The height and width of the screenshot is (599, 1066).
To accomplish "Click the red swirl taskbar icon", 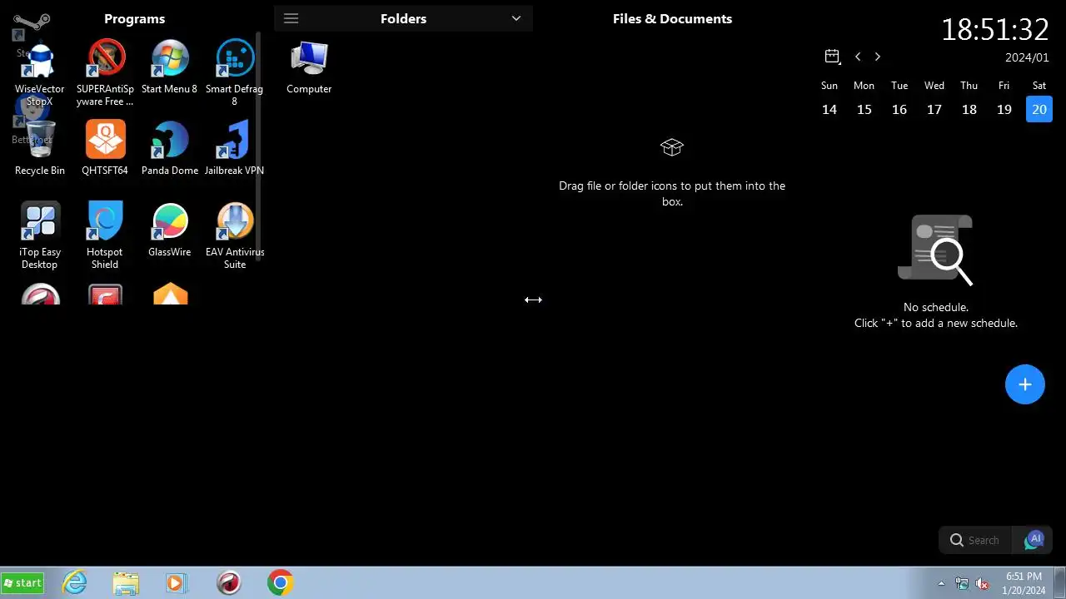I will (228, 583).
